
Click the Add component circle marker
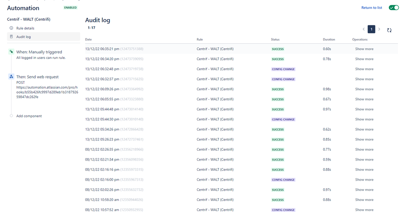point(11,116)
